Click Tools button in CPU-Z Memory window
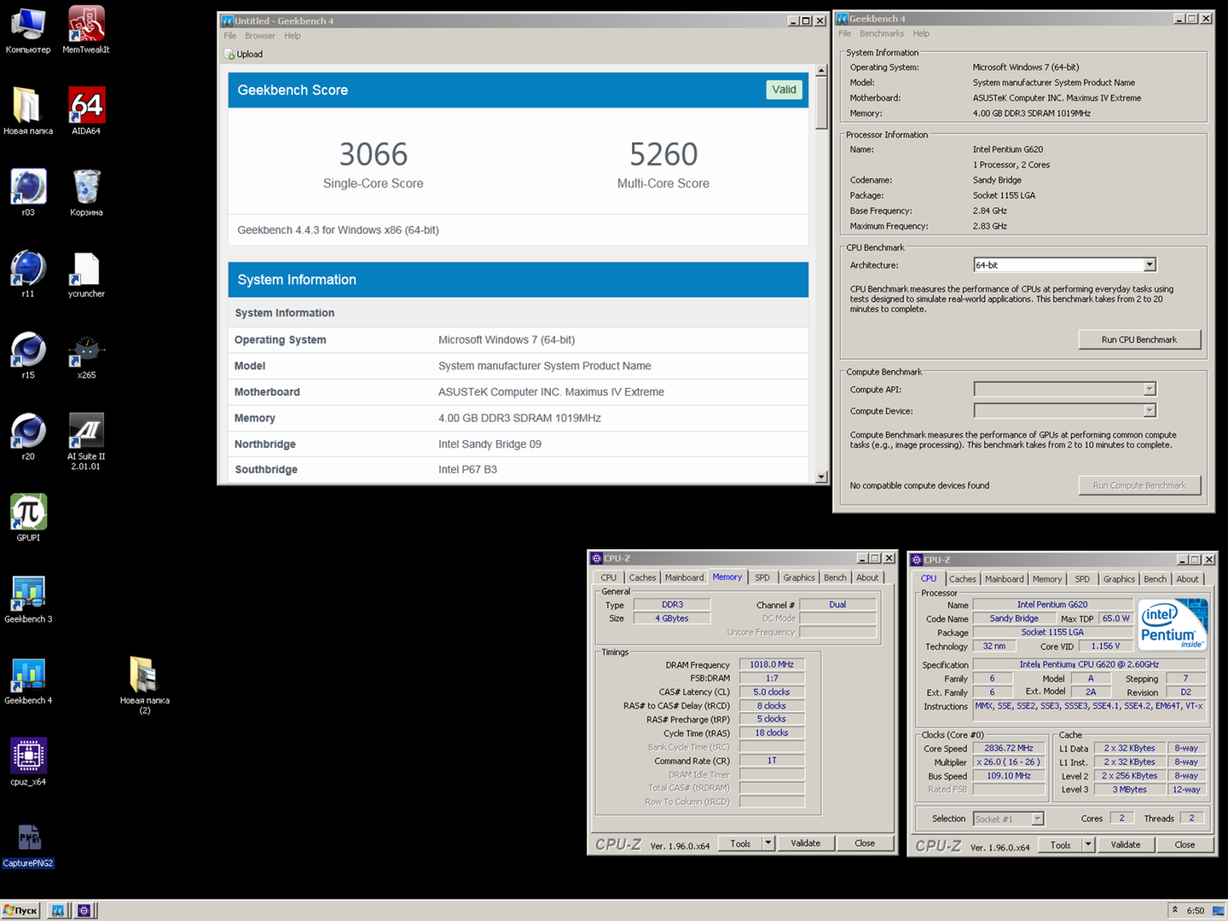The width and height of the screenshot is (1228, 921). [741, 843]
